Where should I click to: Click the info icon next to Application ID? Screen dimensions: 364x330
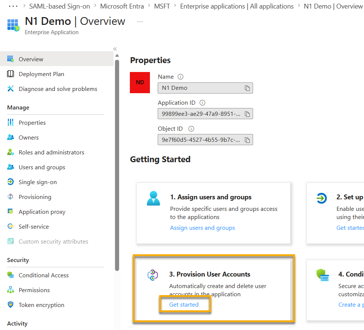pyautogui.click(x=203, y=103)
